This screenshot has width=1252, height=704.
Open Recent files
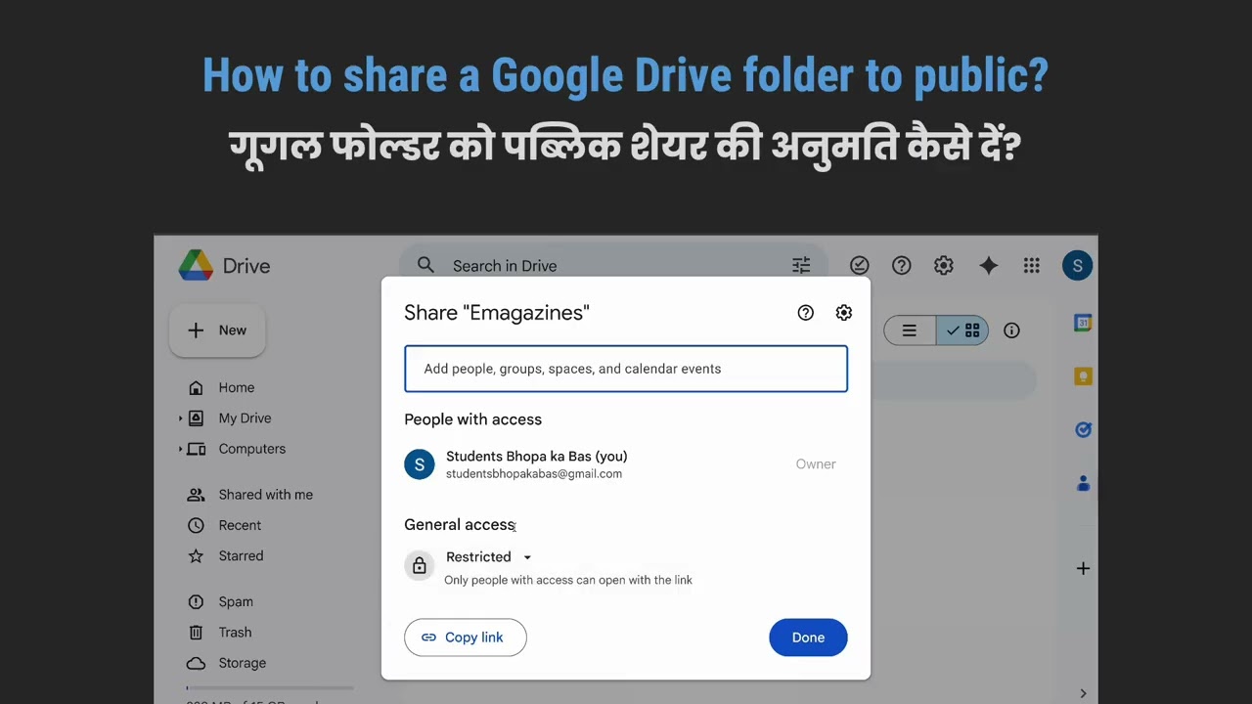pyautogui.click(x=240, y=525)
